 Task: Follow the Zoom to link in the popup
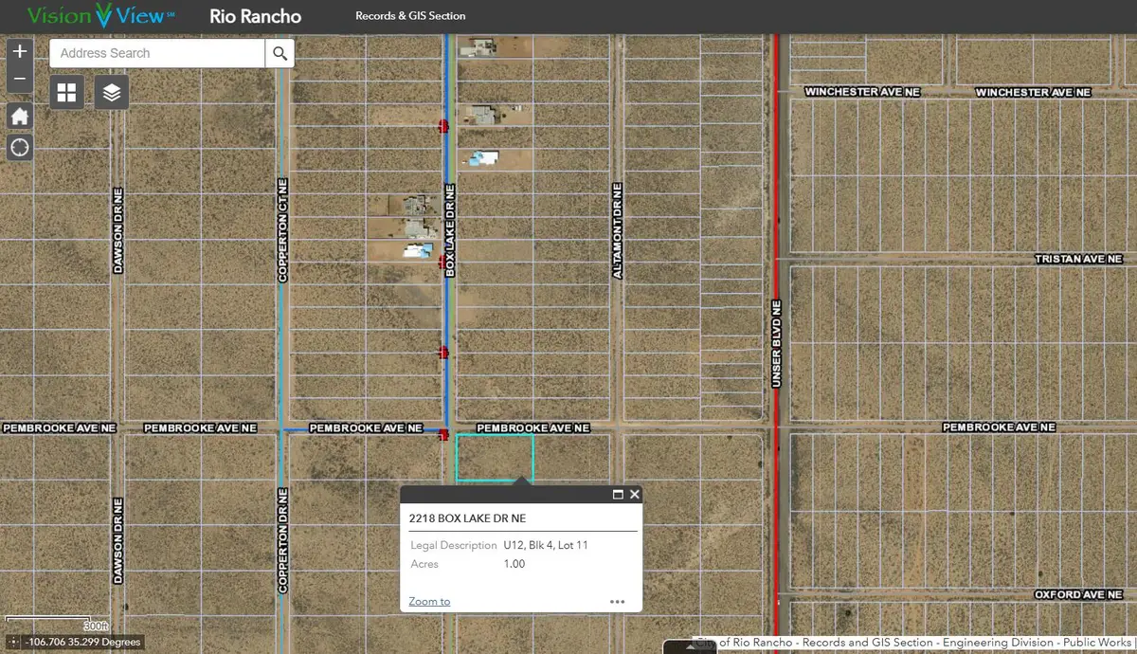point(428,601)
